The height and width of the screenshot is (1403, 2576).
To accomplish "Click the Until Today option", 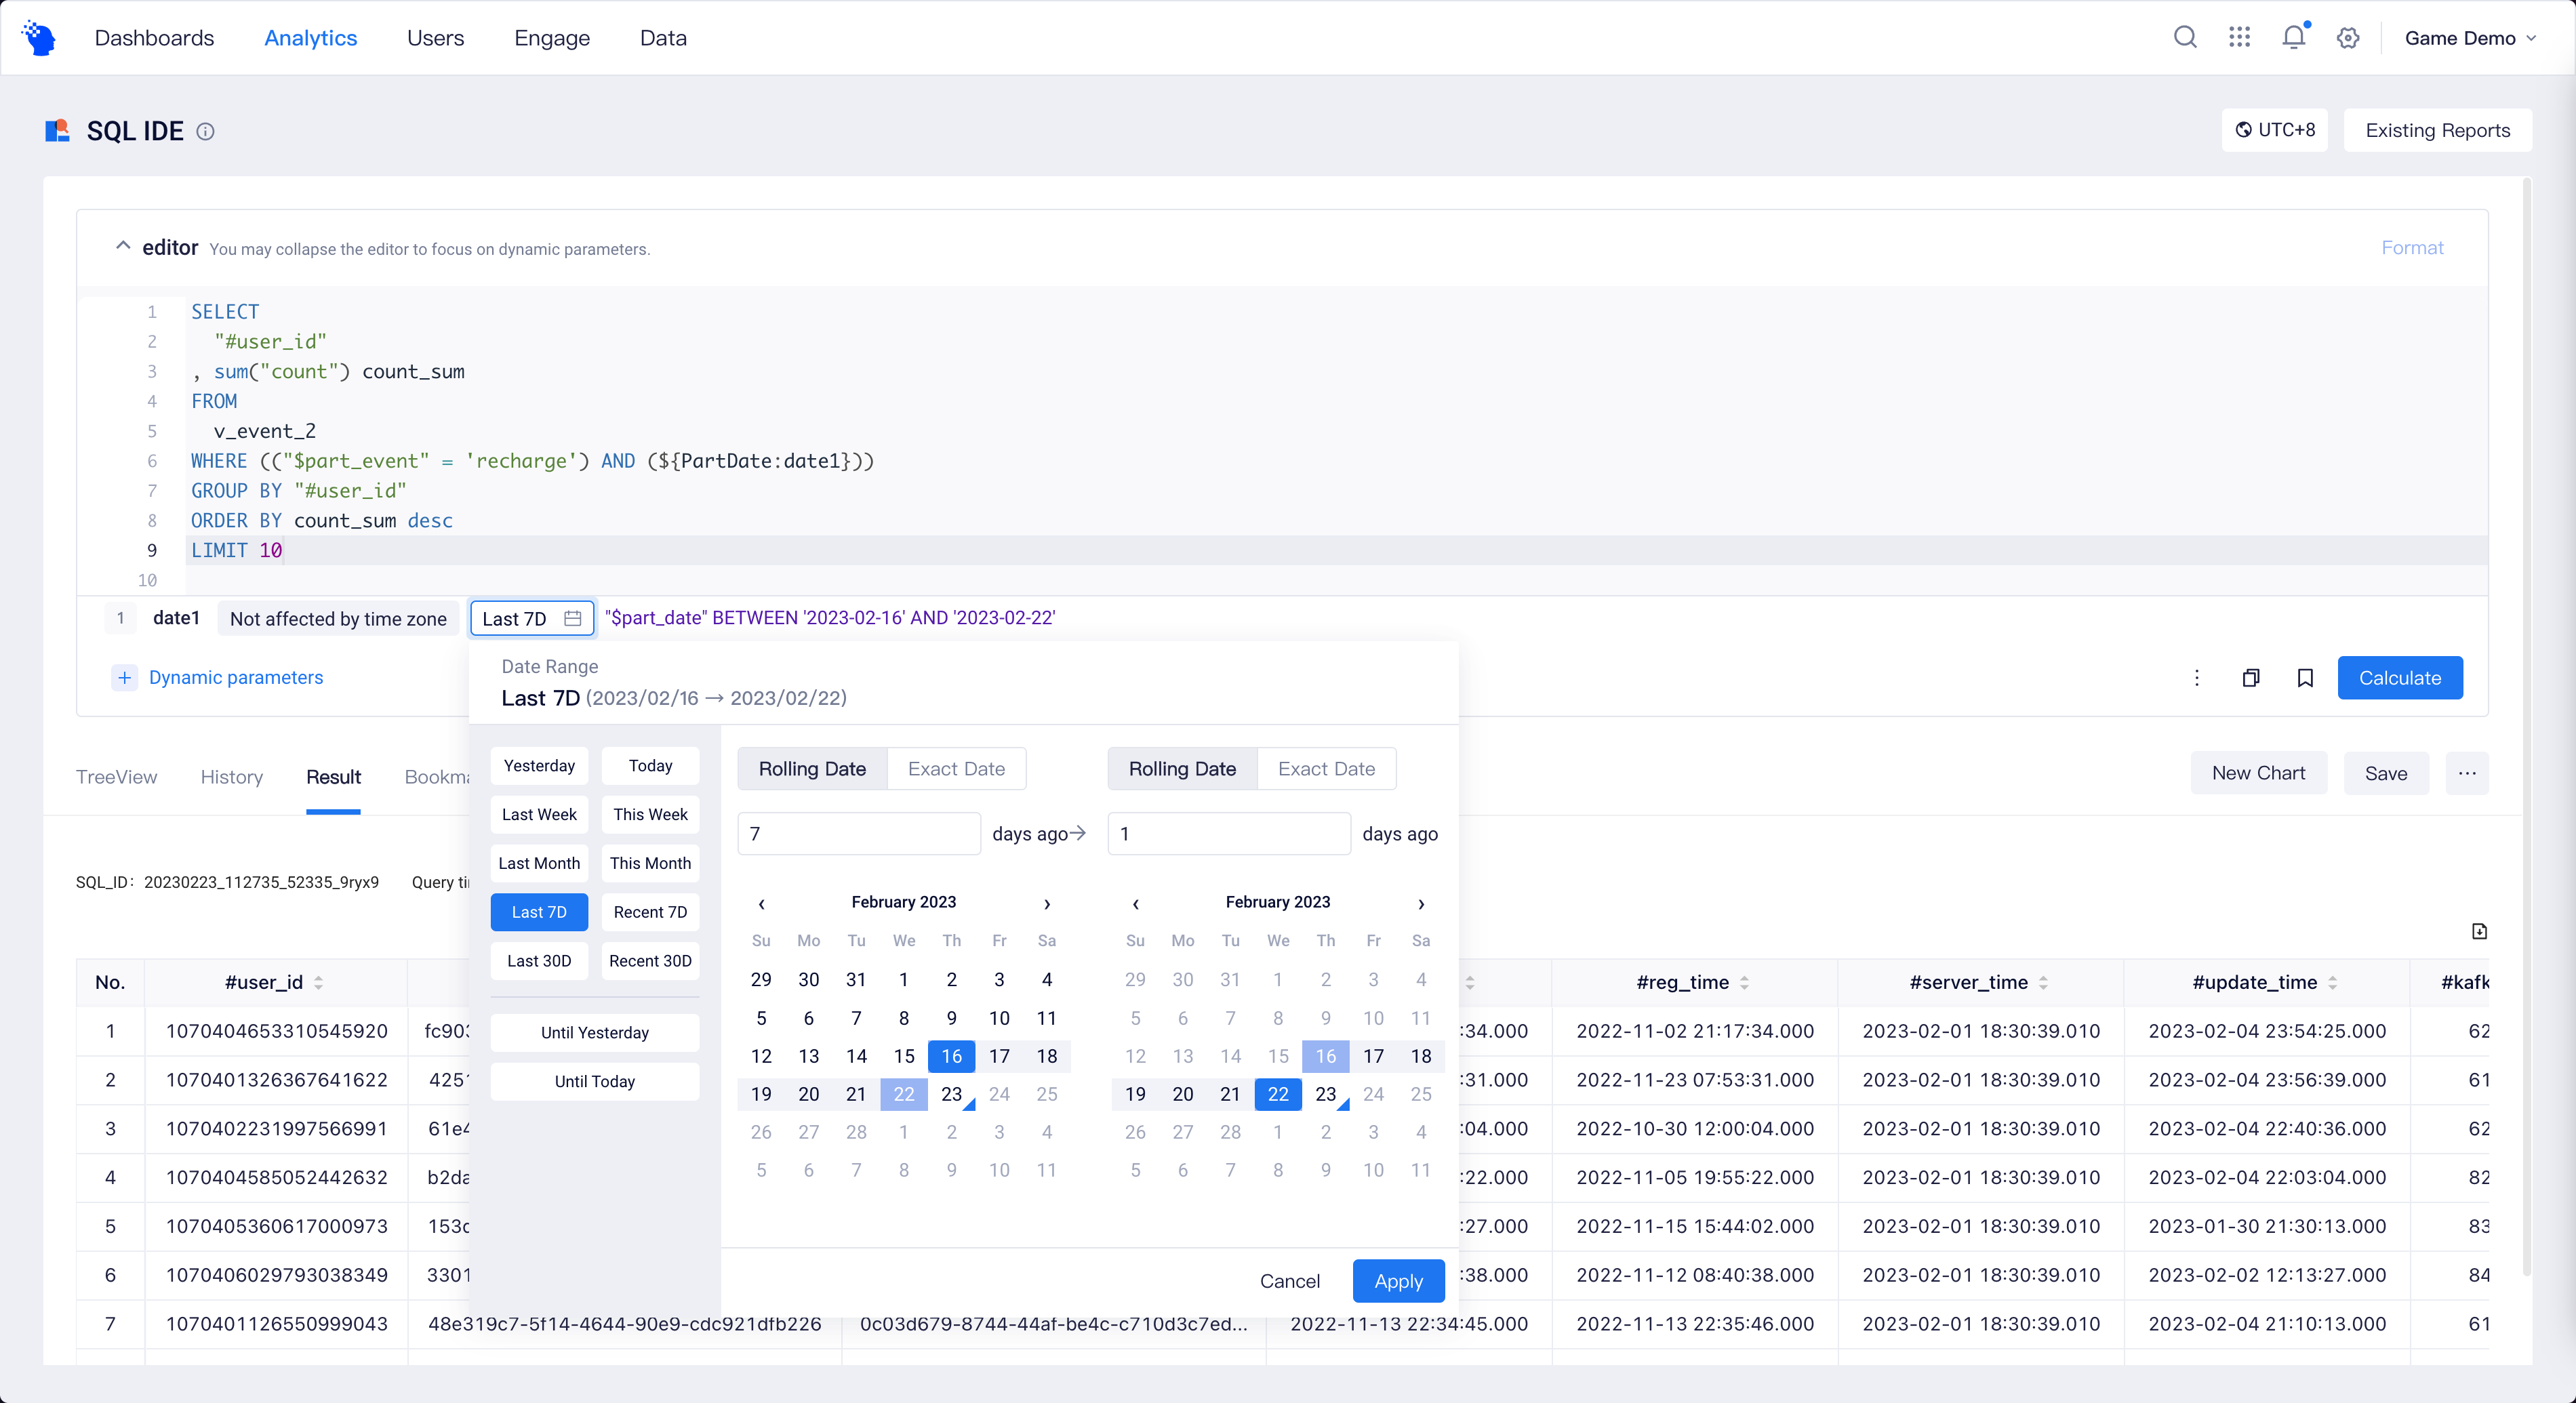I will [x=594, y=1081].
